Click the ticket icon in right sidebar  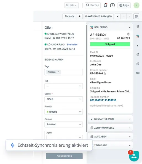click(x=138, y=73)
